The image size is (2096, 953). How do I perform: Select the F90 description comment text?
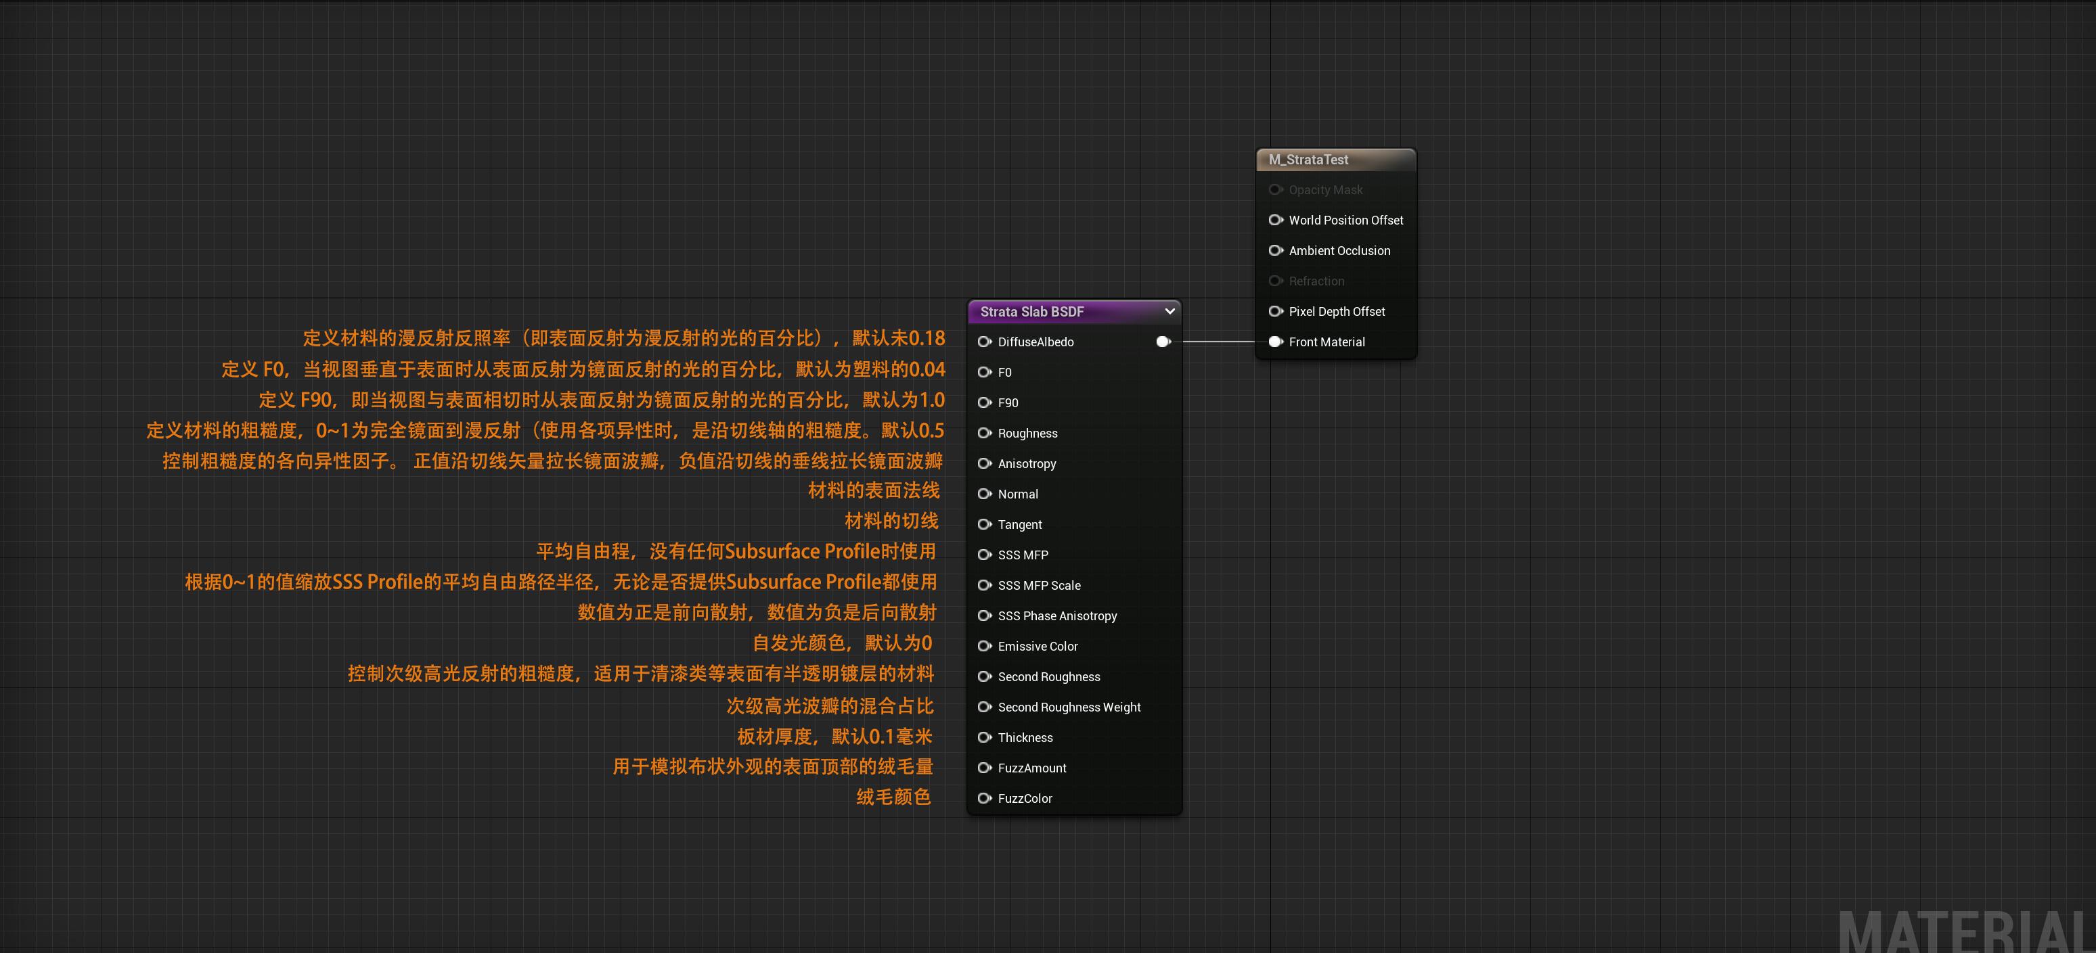(x=602, y=400)
